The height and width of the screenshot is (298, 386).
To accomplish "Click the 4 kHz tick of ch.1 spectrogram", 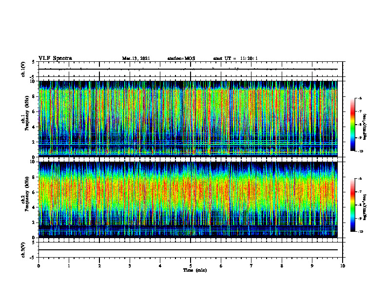I will 34,127.
